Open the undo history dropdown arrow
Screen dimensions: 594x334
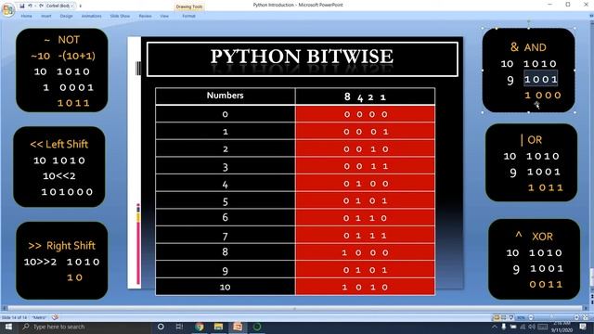[35, 6]
